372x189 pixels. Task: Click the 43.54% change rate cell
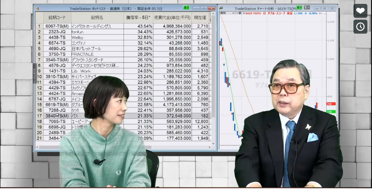pyautogui.click(x=138, y=26)
